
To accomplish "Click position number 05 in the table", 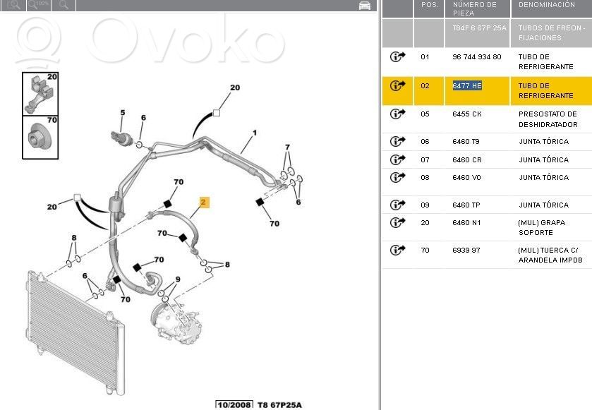I will [425, 114].
